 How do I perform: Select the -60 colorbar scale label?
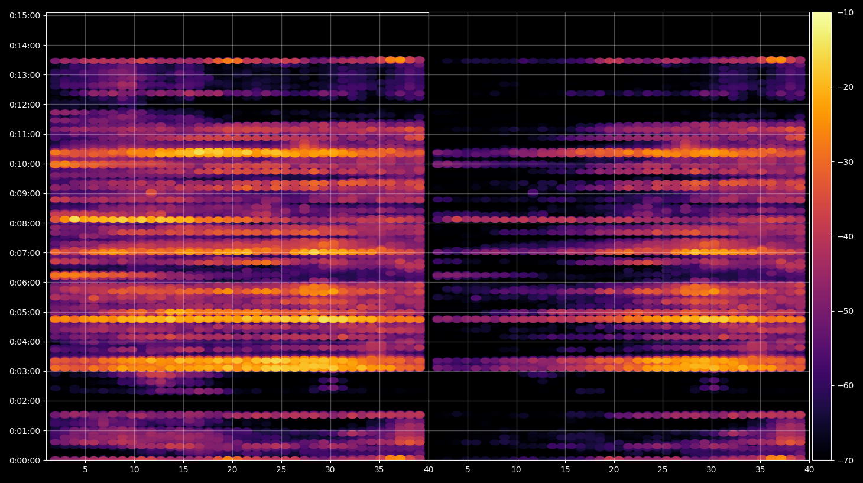(x=845, y=385)
